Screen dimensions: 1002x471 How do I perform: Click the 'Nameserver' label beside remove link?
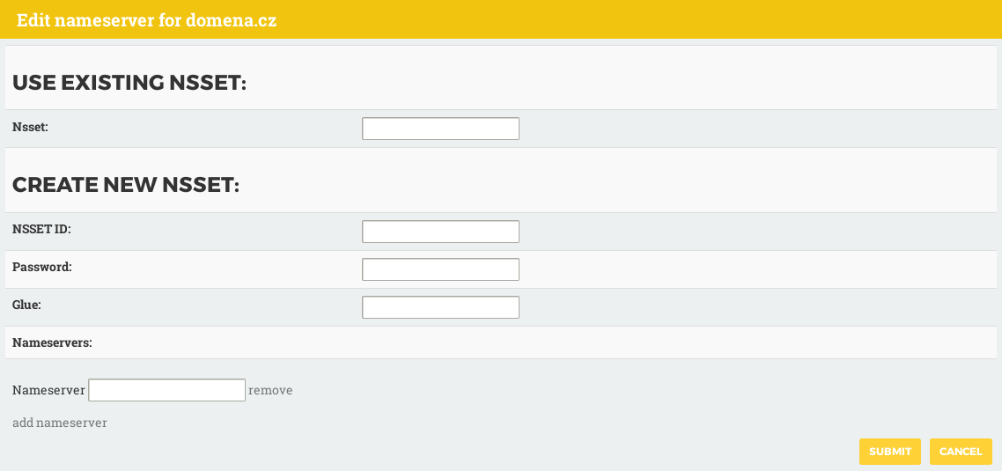48,390
